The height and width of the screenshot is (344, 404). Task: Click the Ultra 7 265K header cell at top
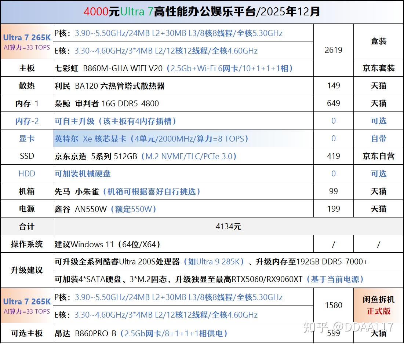[x=27, y=41]
